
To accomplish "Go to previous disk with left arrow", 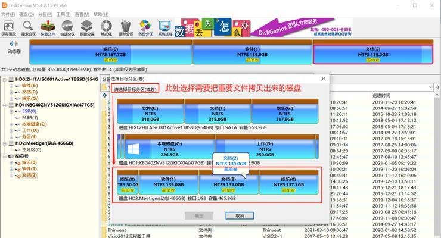I will point(11,44).
